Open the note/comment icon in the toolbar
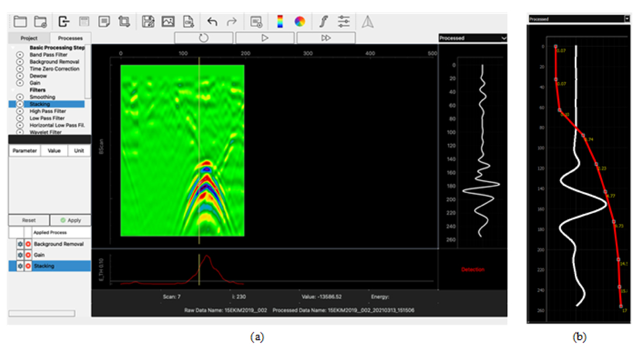This screenshot has height=351, width=640. 104,21
